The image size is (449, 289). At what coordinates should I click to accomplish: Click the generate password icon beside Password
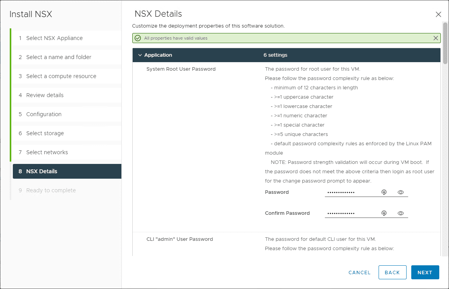(384, 192)
